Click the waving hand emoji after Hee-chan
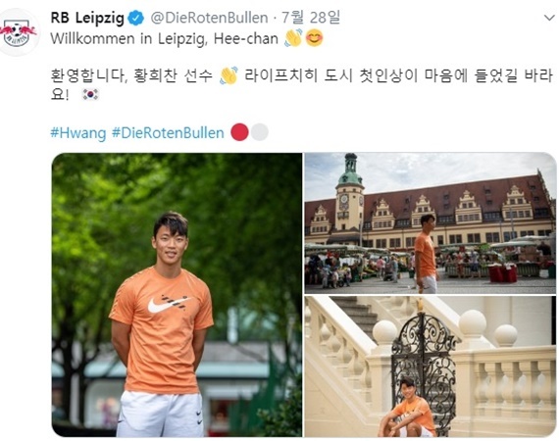The image size is (559, 441). coord(293,38)
